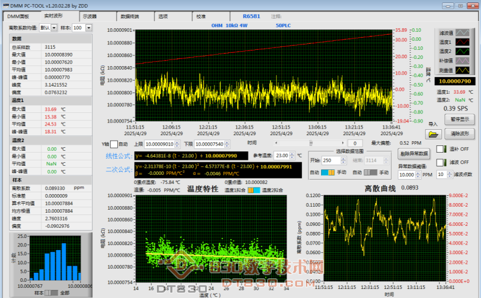Click the 异常数据阈值 10.000 input field
The image size is (481, 298).
click(406, 175)
